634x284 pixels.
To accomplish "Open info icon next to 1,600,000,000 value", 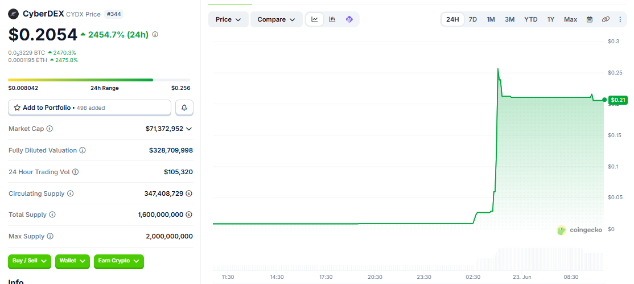I will [x=189, y=215].
